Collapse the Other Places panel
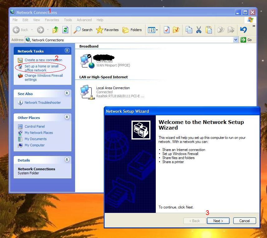 (67, 117)
